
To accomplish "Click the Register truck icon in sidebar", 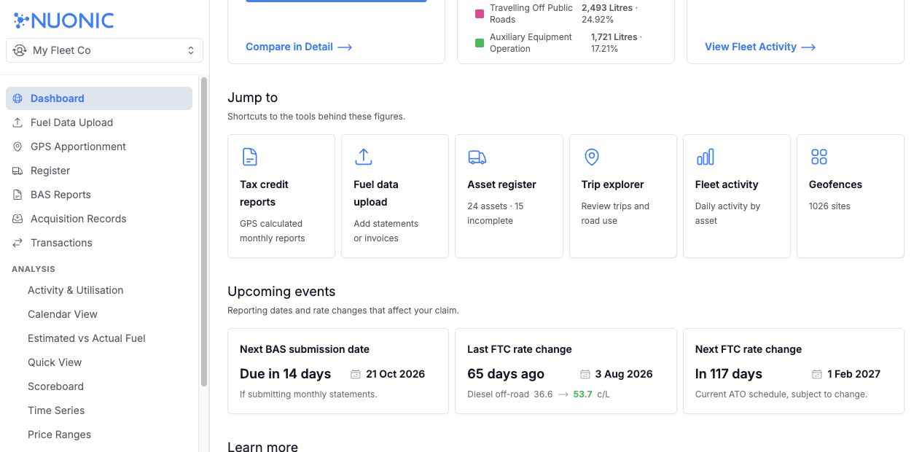I will 17,171.
